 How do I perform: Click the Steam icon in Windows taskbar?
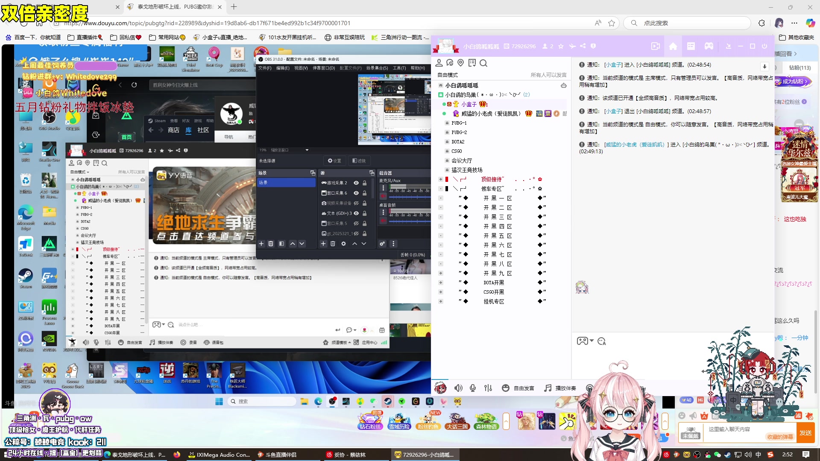click(x=387, y=401)
